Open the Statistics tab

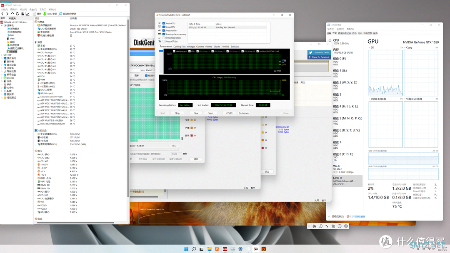pyautogui.click(x=235, y=47)
